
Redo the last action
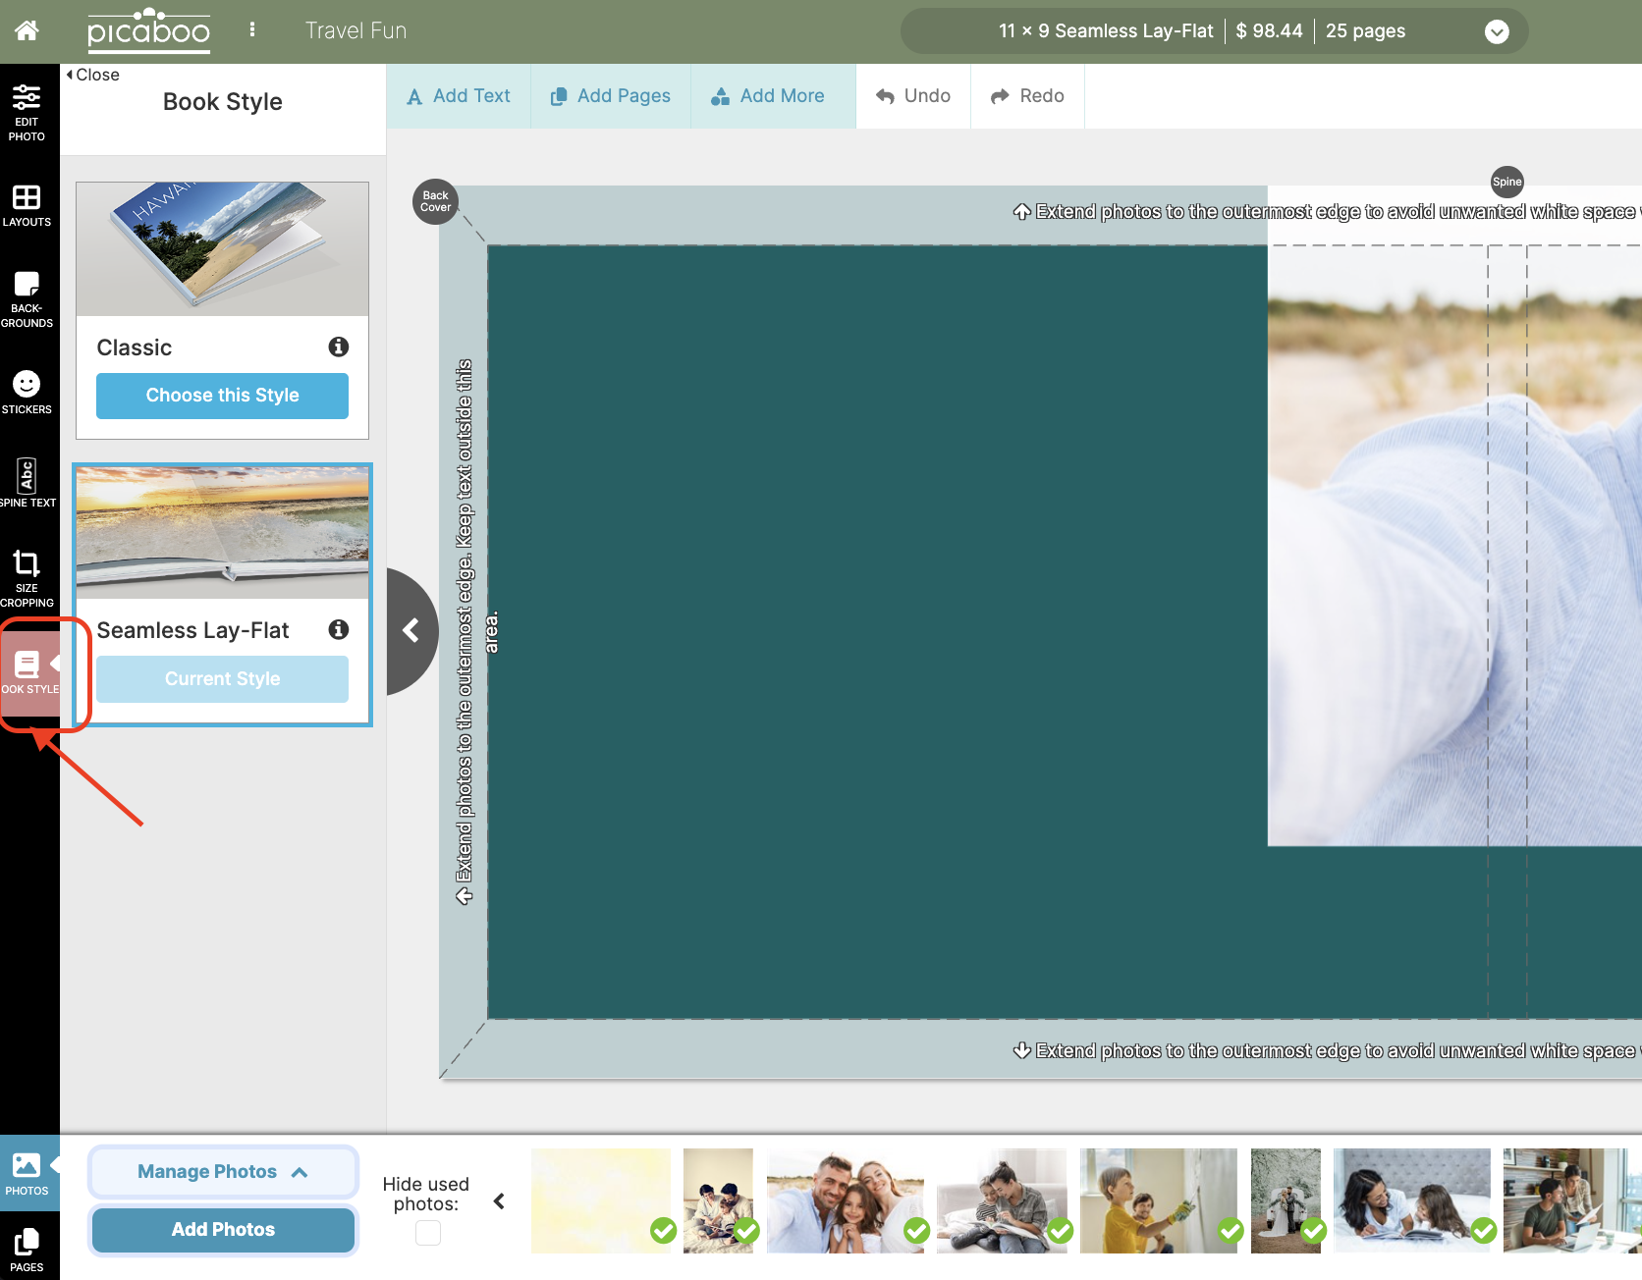point(1027,96)
